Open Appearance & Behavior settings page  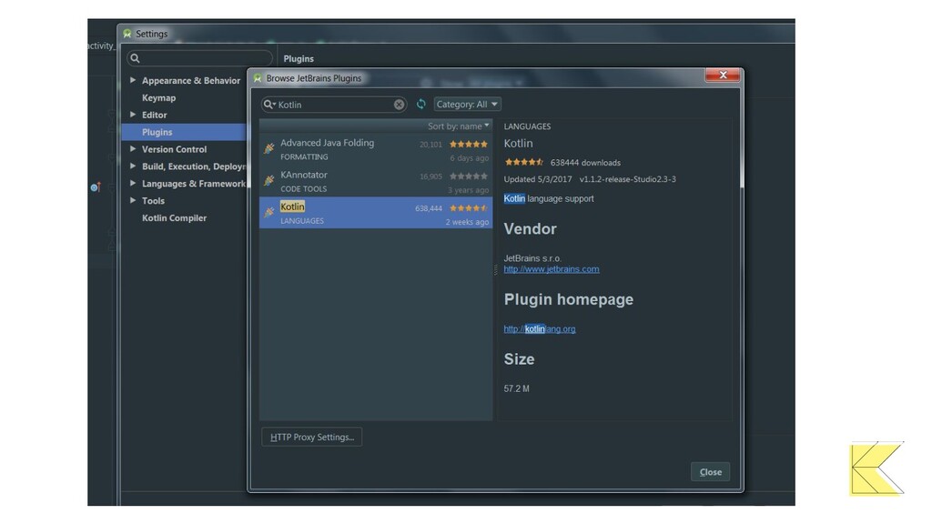pos(191,80)
